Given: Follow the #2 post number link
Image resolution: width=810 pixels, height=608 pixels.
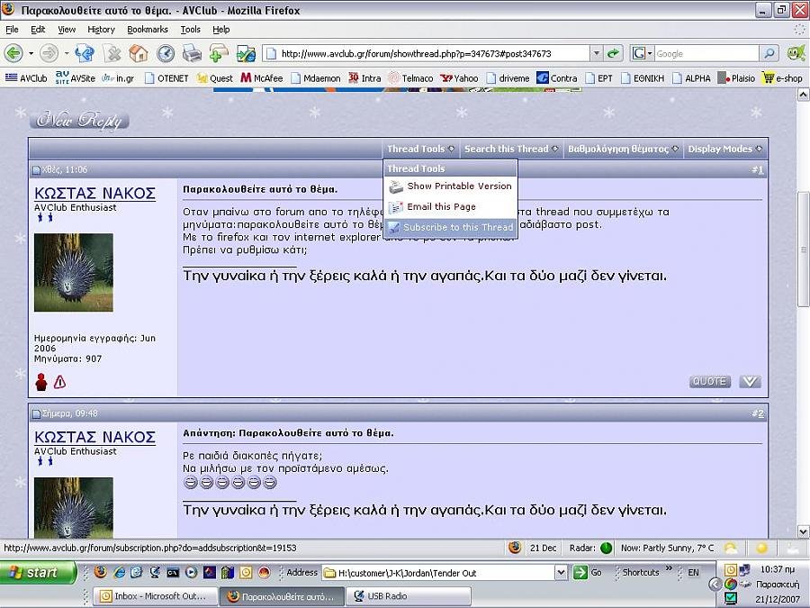Looking at the screenshot, I should [757, 413].
